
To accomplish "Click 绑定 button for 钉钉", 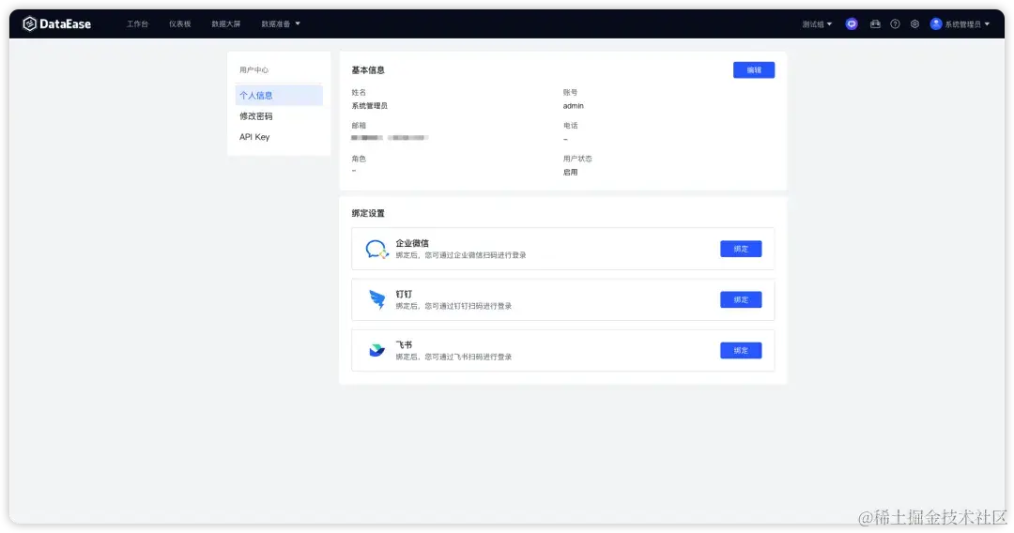I will tap(741, 299).
